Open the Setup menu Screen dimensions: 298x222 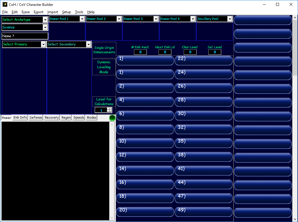click(66, 12)
